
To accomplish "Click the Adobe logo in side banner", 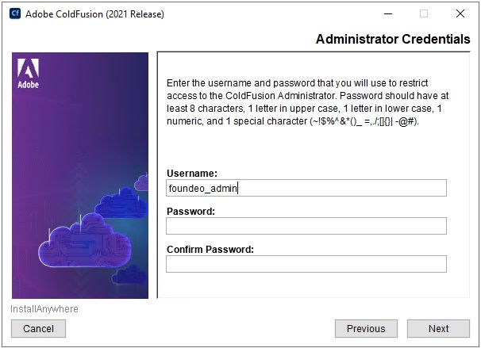I will tap(29, 74).
